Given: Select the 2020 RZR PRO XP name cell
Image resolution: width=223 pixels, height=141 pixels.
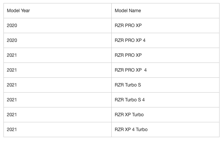Looking at the screenshot, I should pos(165,26).
